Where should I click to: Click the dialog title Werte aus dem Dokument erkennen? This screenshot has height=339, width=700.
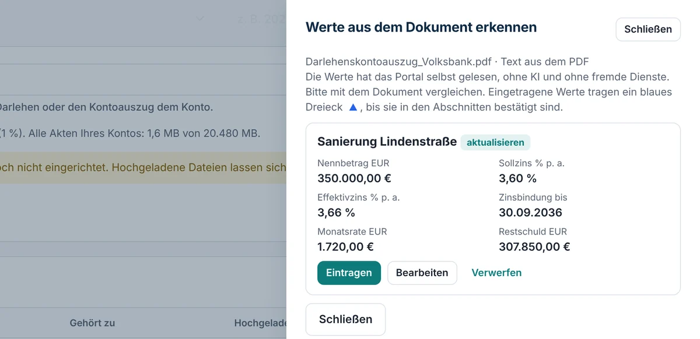[x=421, y=27]
